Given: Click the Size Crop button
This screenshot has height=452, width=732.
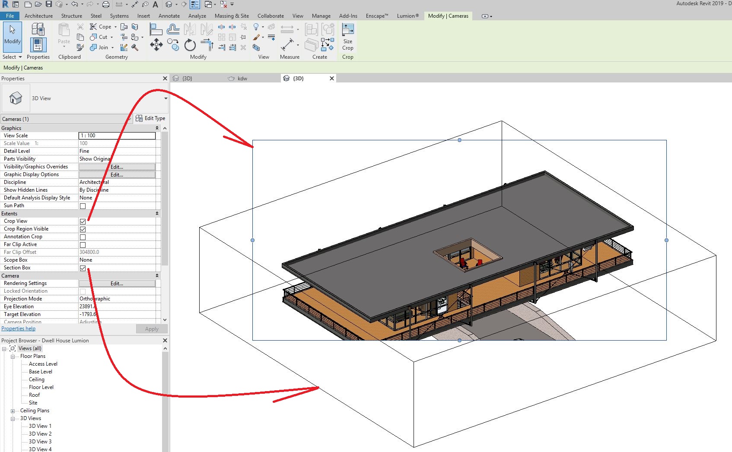Looking at the screenshot, I should (x=347, y=37).
